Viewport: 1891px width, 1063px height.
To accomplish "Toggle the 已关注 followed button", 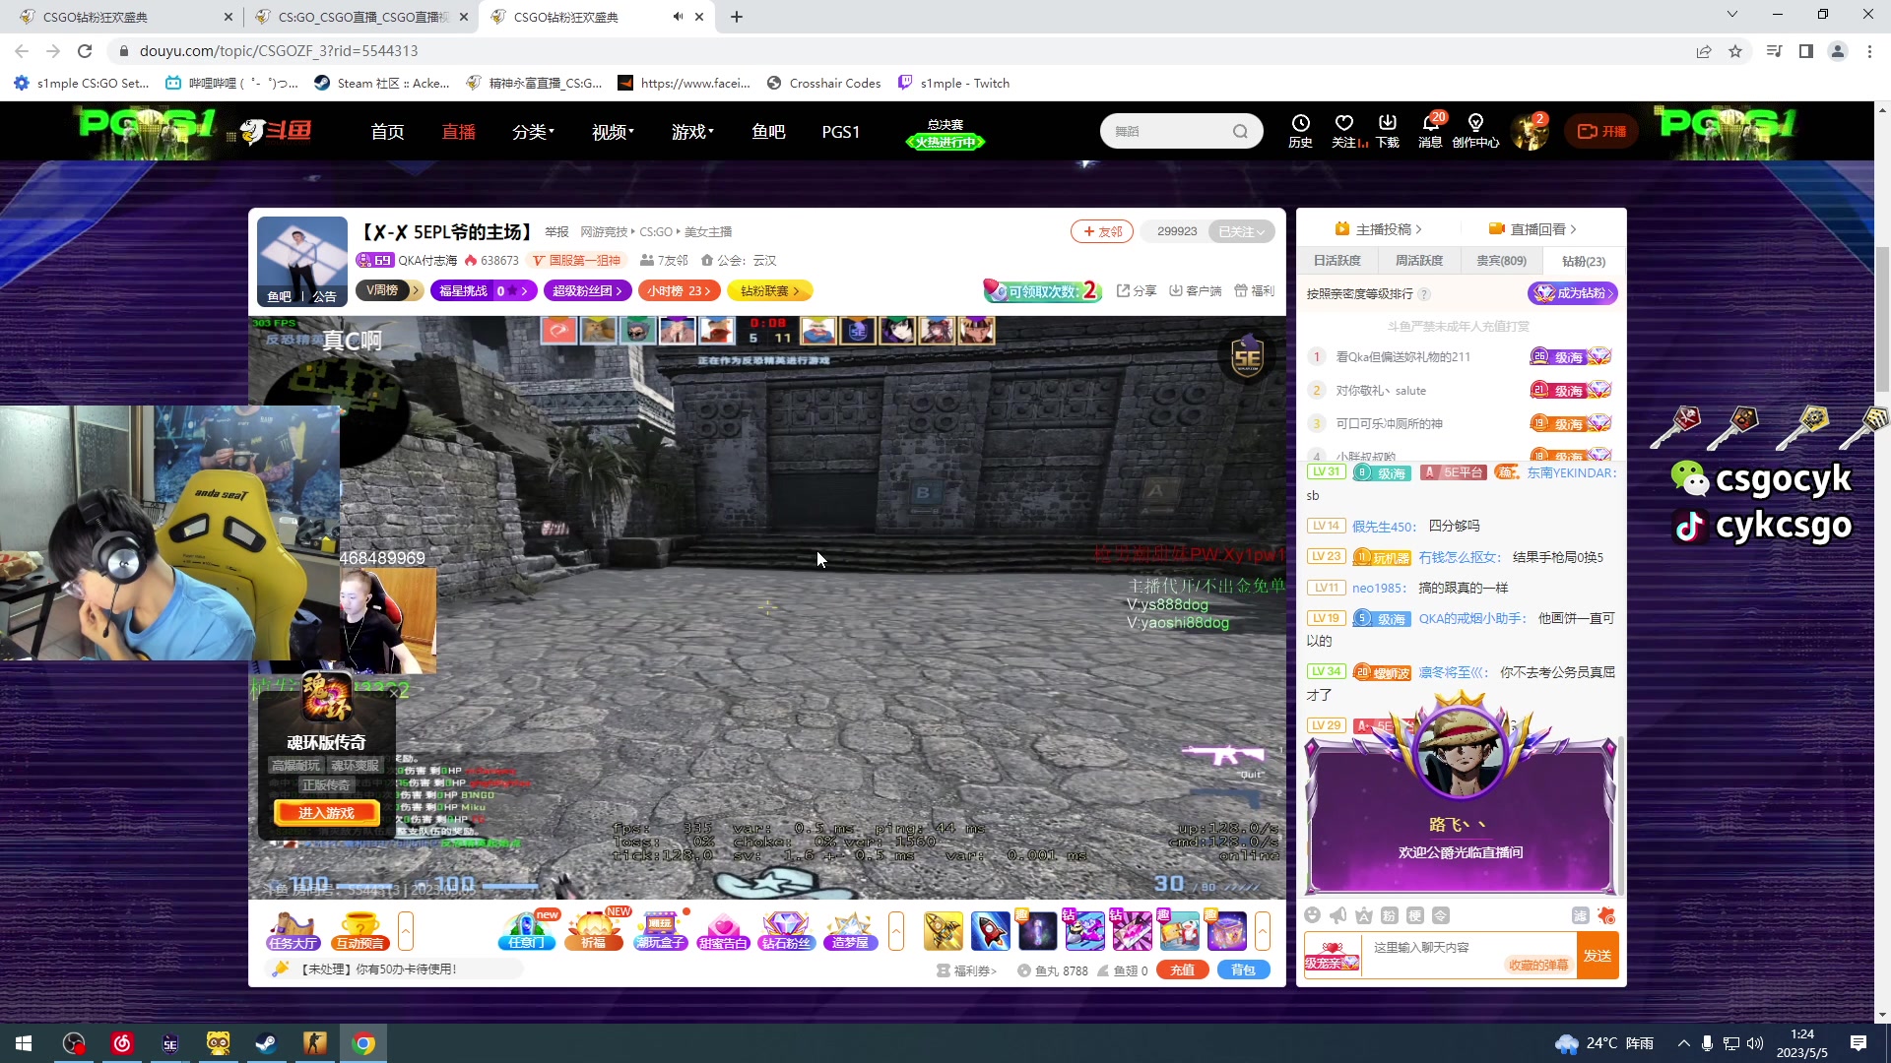I will (1241, 231).
